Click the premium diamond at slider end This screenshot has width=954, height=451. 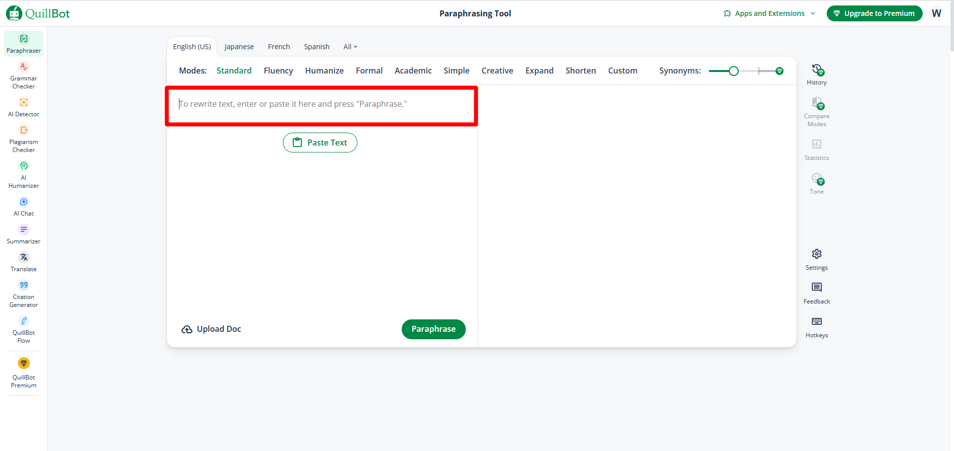780,71
